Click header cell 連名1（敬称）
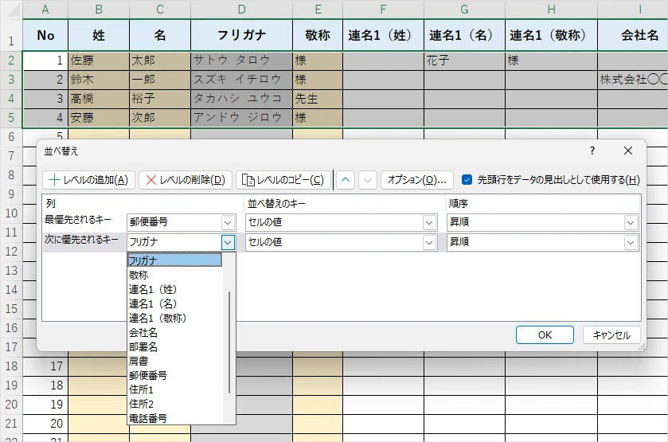This screenshot has height=442, width=668. pyautogui.click(x=551, y=35)
